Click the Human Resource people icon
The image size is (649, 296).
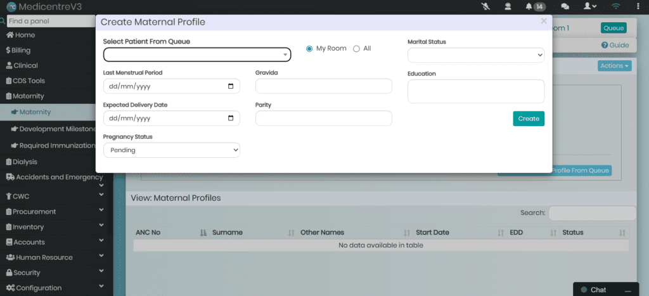coord(10,257)
